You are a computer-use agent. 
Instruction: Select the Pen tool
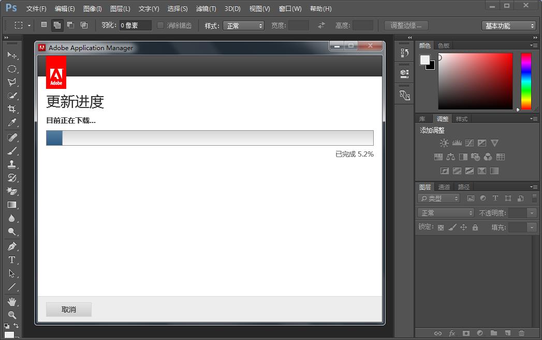12,246
